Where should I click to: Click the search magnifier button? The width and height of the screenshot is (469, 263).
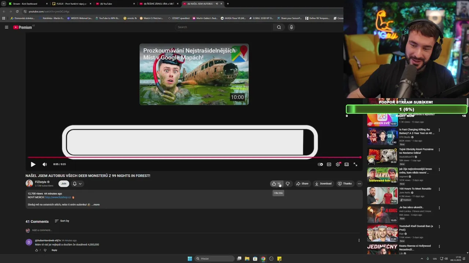279,27
